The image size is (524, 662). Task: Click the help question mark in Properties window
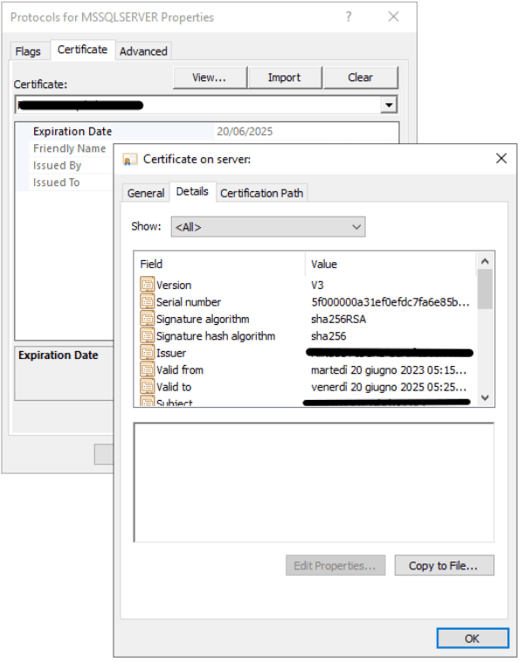point(348,17)
